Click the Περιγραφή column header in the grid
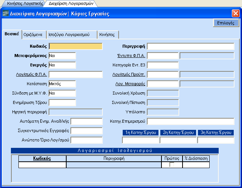The image size is (242, 188). tap(114, 158)
